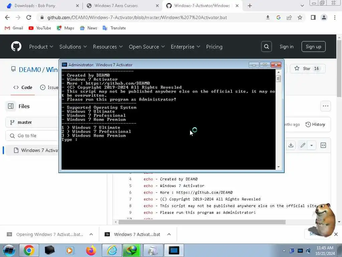Reload the current GitHub page
The height and width of the screenshot is (257, 342).
pos(29,17)
